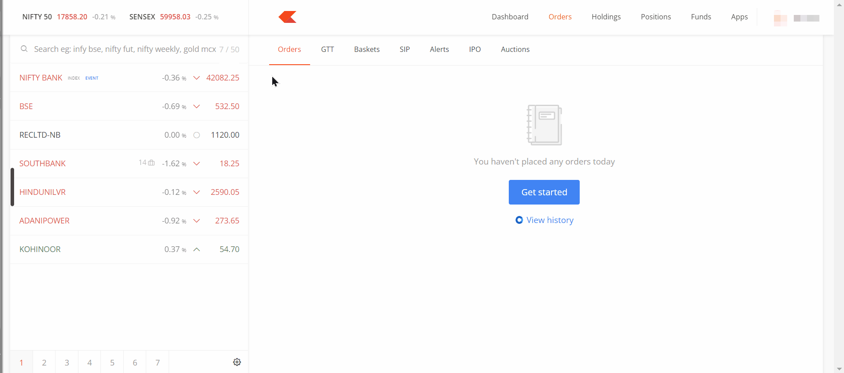The height and width of the screenshot is (373, 844).
Task: Click the View history radio icon
Action: tap(519, 220)
